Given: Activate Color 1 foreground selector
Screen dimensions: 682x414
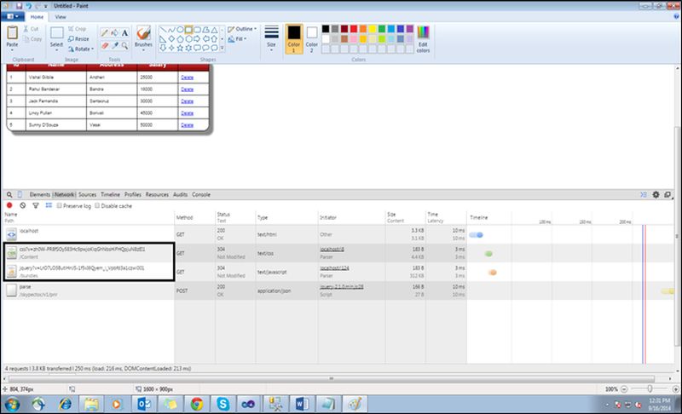Looking at the screenshot, I should (293, 39).
